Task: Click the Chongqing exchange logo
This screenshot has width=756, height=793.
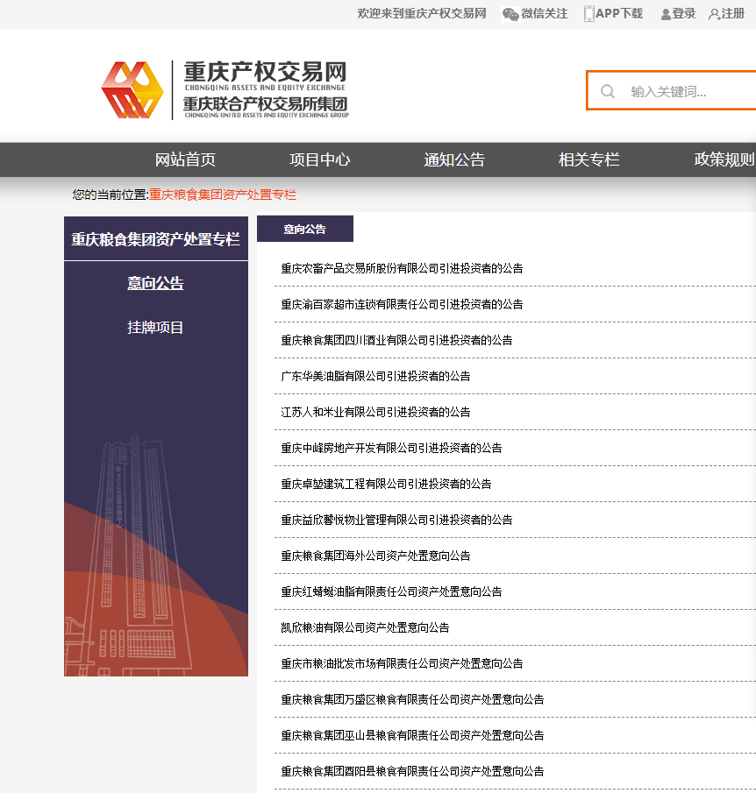Action: pos(132,90)
